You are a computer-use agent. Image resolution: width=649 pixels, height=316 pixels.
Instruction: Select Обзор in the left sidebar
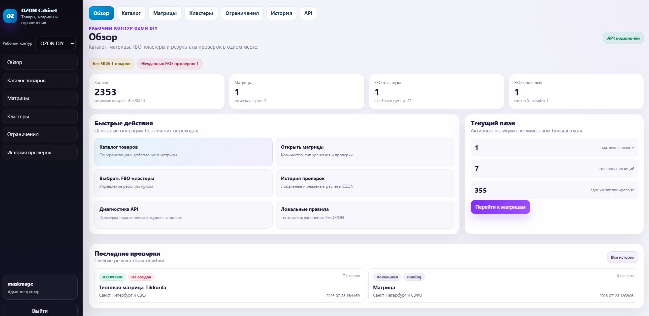[x=40, y=62]
